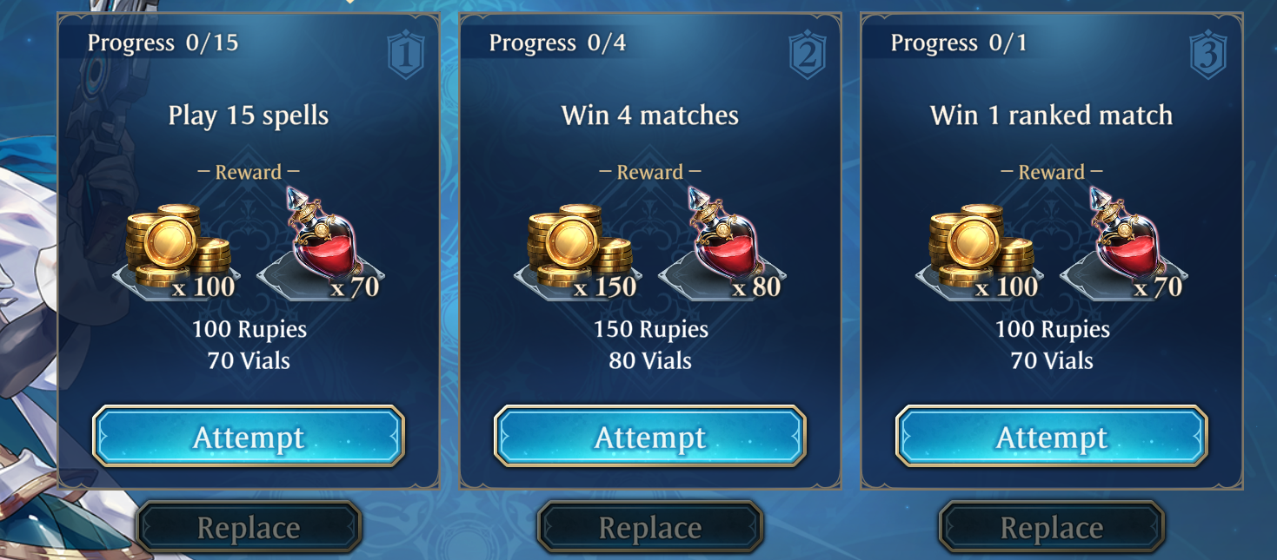Attempt the 'Win 4 matches' mission
Viewport: 1277px width, 560px height.
click(650, 437)
